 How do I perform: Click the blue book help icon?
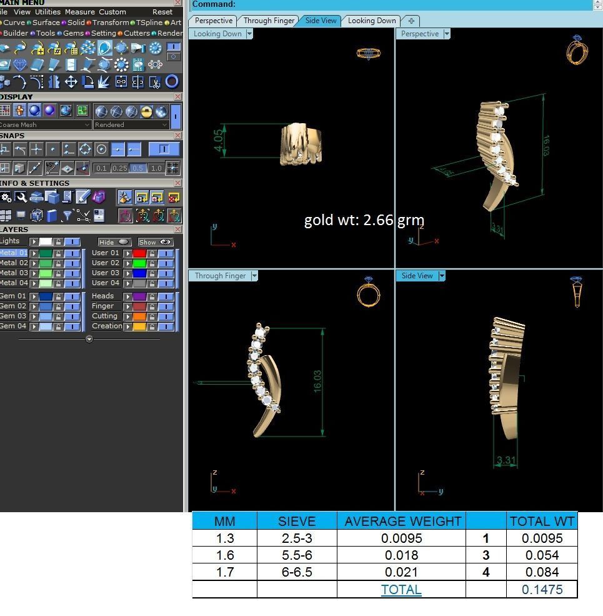(x=52, y=215)
